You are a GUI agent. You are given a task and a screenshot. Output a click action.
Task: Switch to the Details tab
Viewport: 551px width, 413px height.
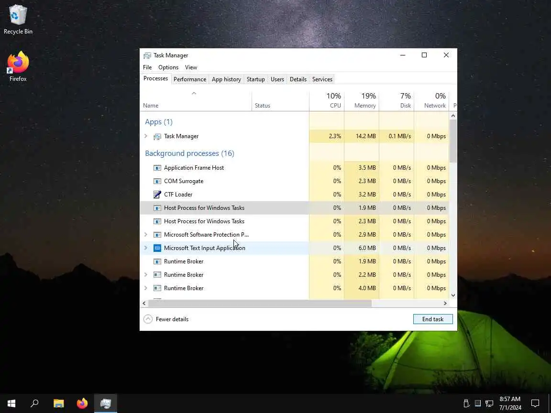[298, 79]
